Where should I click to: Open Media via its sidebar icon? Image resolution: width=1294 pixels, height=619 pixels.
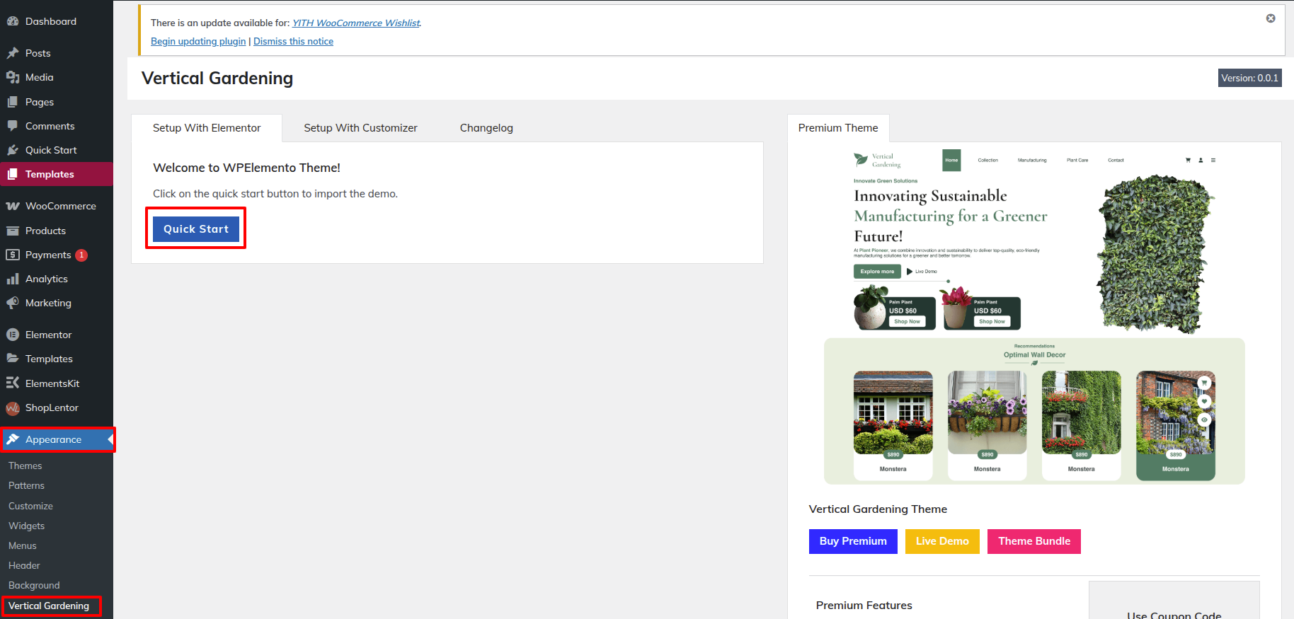tap(13, 77)
